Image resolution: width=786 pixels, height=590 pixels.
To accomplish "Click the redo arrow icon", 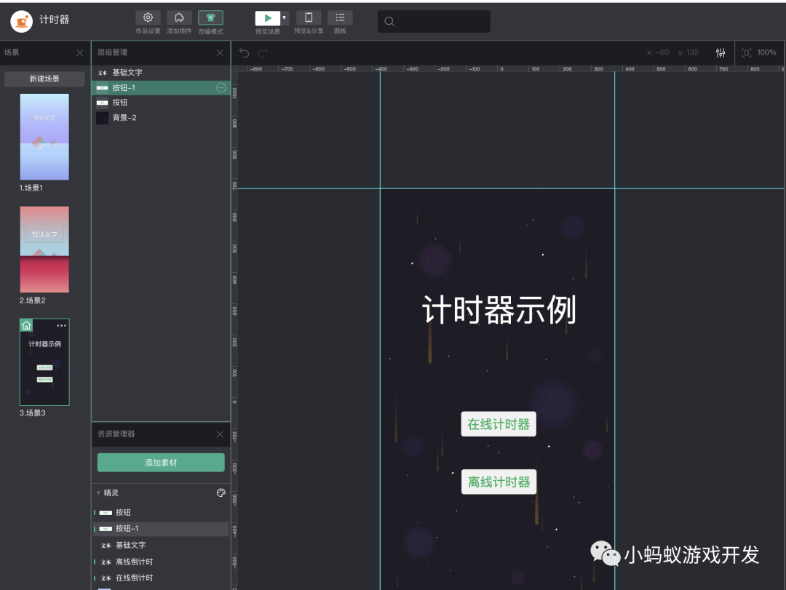I will tap(263, 52).
